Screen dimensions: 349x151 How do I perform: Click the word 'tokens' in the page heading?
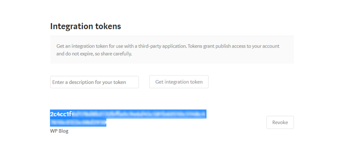point(108,26)
